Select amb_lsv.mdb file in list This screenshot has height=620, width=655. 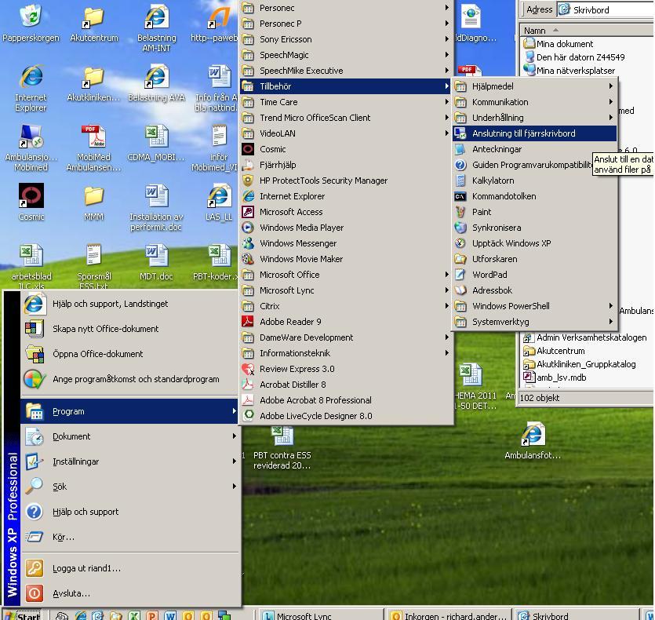[555, 377]
